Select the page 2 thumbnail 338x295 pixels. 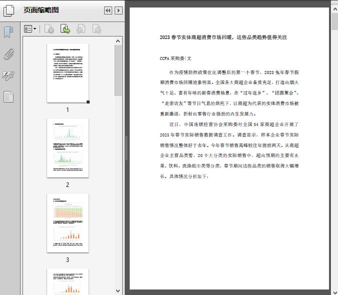68,148
